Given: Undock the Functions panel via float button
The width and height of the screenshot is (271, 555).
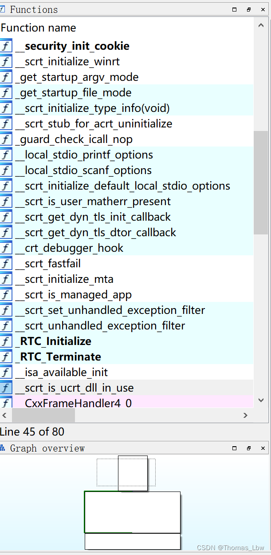Looking at the screenshot, I should [248, 9].
